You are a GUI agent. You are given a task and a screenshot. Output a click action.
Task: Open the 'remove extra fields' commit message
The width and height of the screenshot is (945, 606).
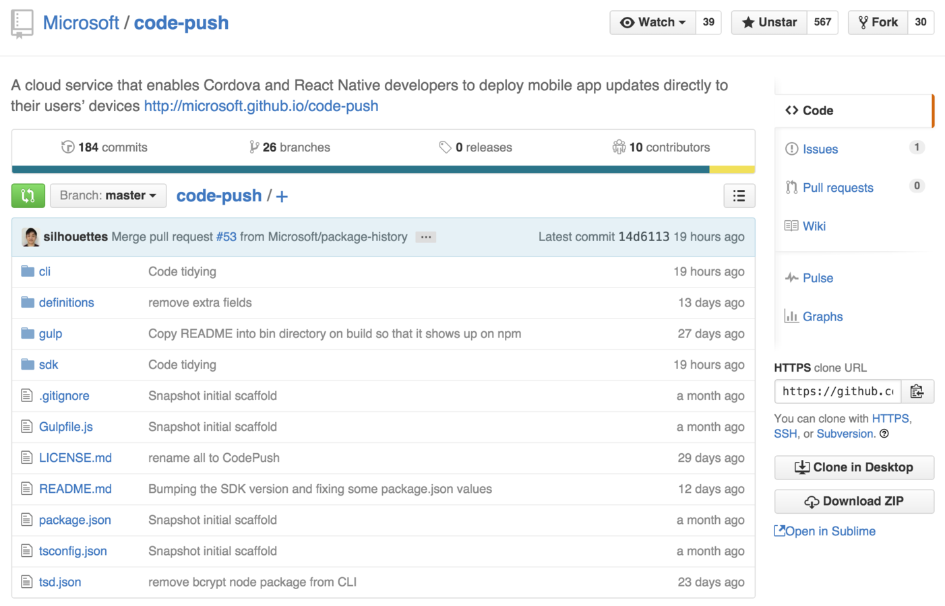200,303
